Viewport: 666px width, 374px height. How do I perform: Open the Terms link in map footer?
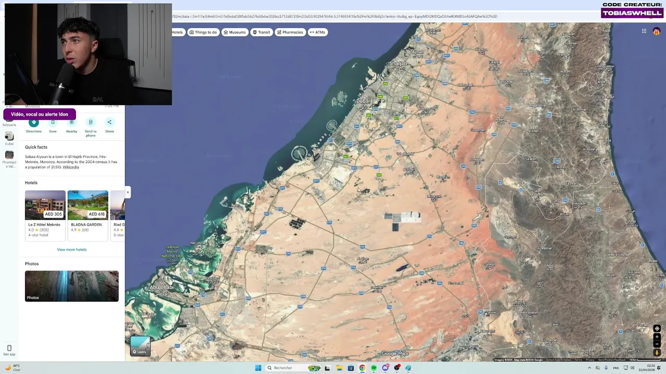pyautogui.click(x=578, y=359)
